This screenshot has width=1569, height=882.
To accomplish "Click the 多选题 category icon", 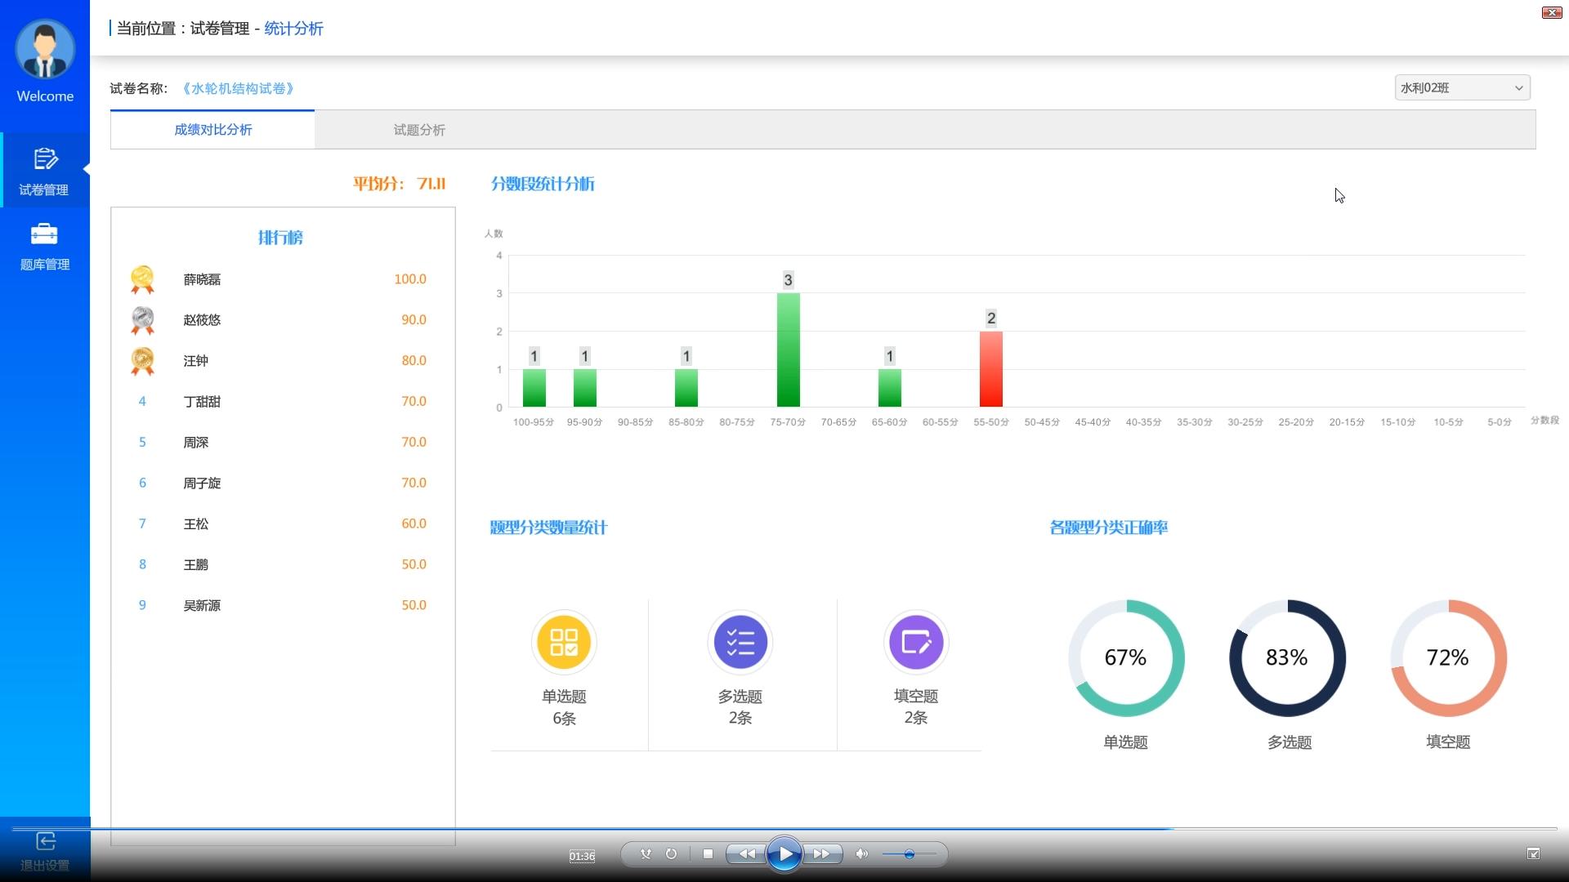I will [x=740, y=643].
